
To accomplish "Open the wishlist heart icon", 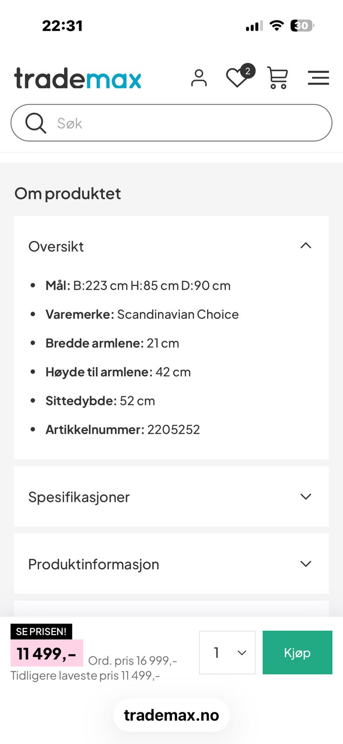I will point(237,79).
